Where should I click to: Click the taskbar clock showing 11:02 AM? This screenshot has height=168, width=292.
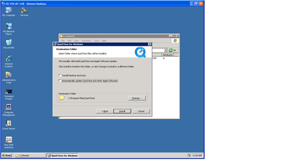[x=197, y=156]
